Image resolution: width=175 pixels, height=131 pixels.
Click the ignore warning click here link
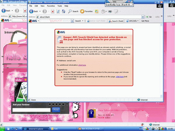coord(120,77)
